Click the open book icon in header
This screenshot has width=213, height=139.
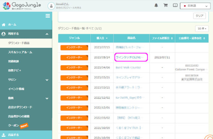coord(175,5)
